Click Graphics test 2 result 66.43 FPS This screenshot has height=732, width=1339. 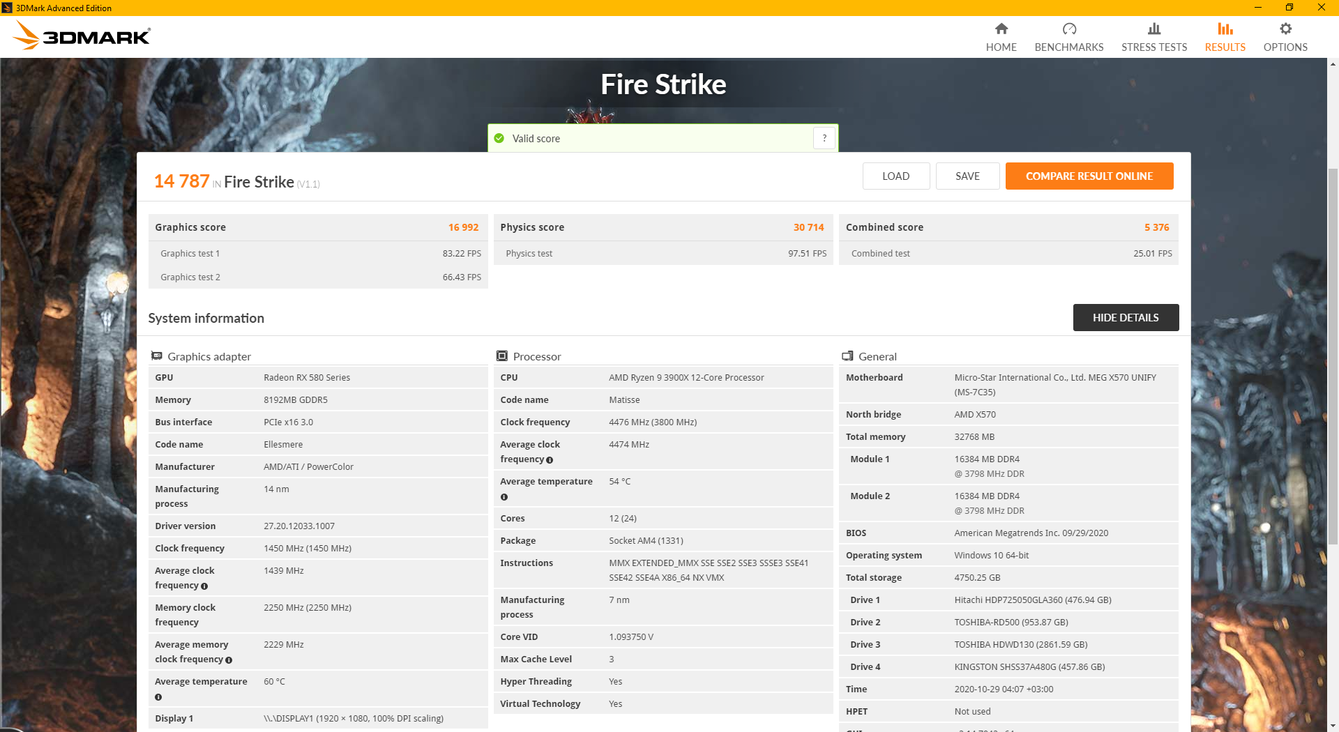(462, 277)
